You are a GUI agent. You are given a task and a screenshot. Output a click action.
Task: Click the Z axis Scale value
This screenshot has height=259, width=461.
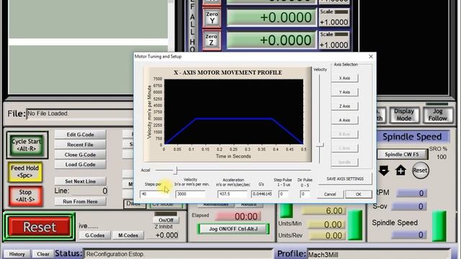[x=334, y=45]
